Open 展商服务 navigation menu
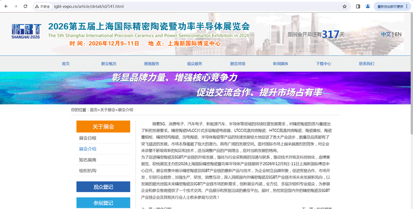 tap(151, 64)
